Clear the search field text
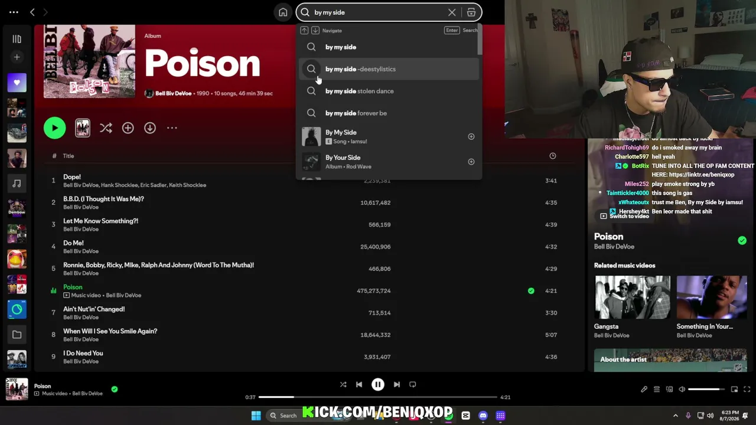 (x=452, y=12)
